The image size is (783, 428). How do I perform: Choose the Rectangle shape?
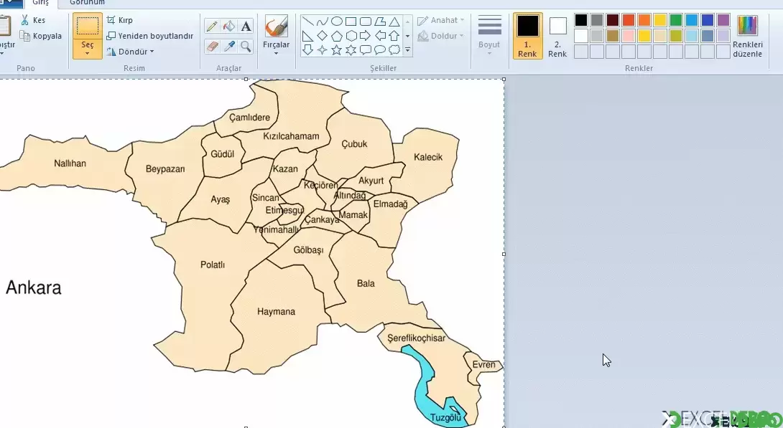point(351,22)
